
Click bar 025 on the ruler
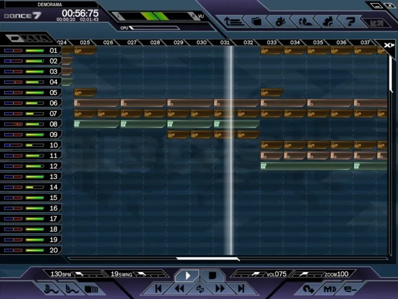click(x=85, y=42)
